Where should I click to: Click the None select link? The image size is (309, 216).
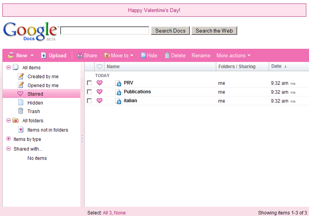[120, 213]
